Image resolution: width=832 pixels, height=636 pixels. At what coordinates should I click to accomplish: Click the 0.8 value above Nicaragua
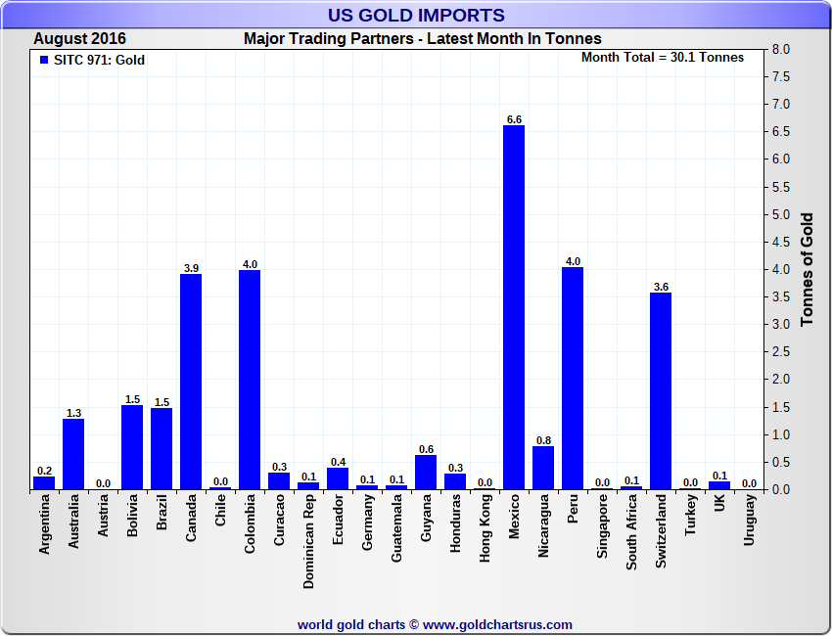[x=544, y=440]
